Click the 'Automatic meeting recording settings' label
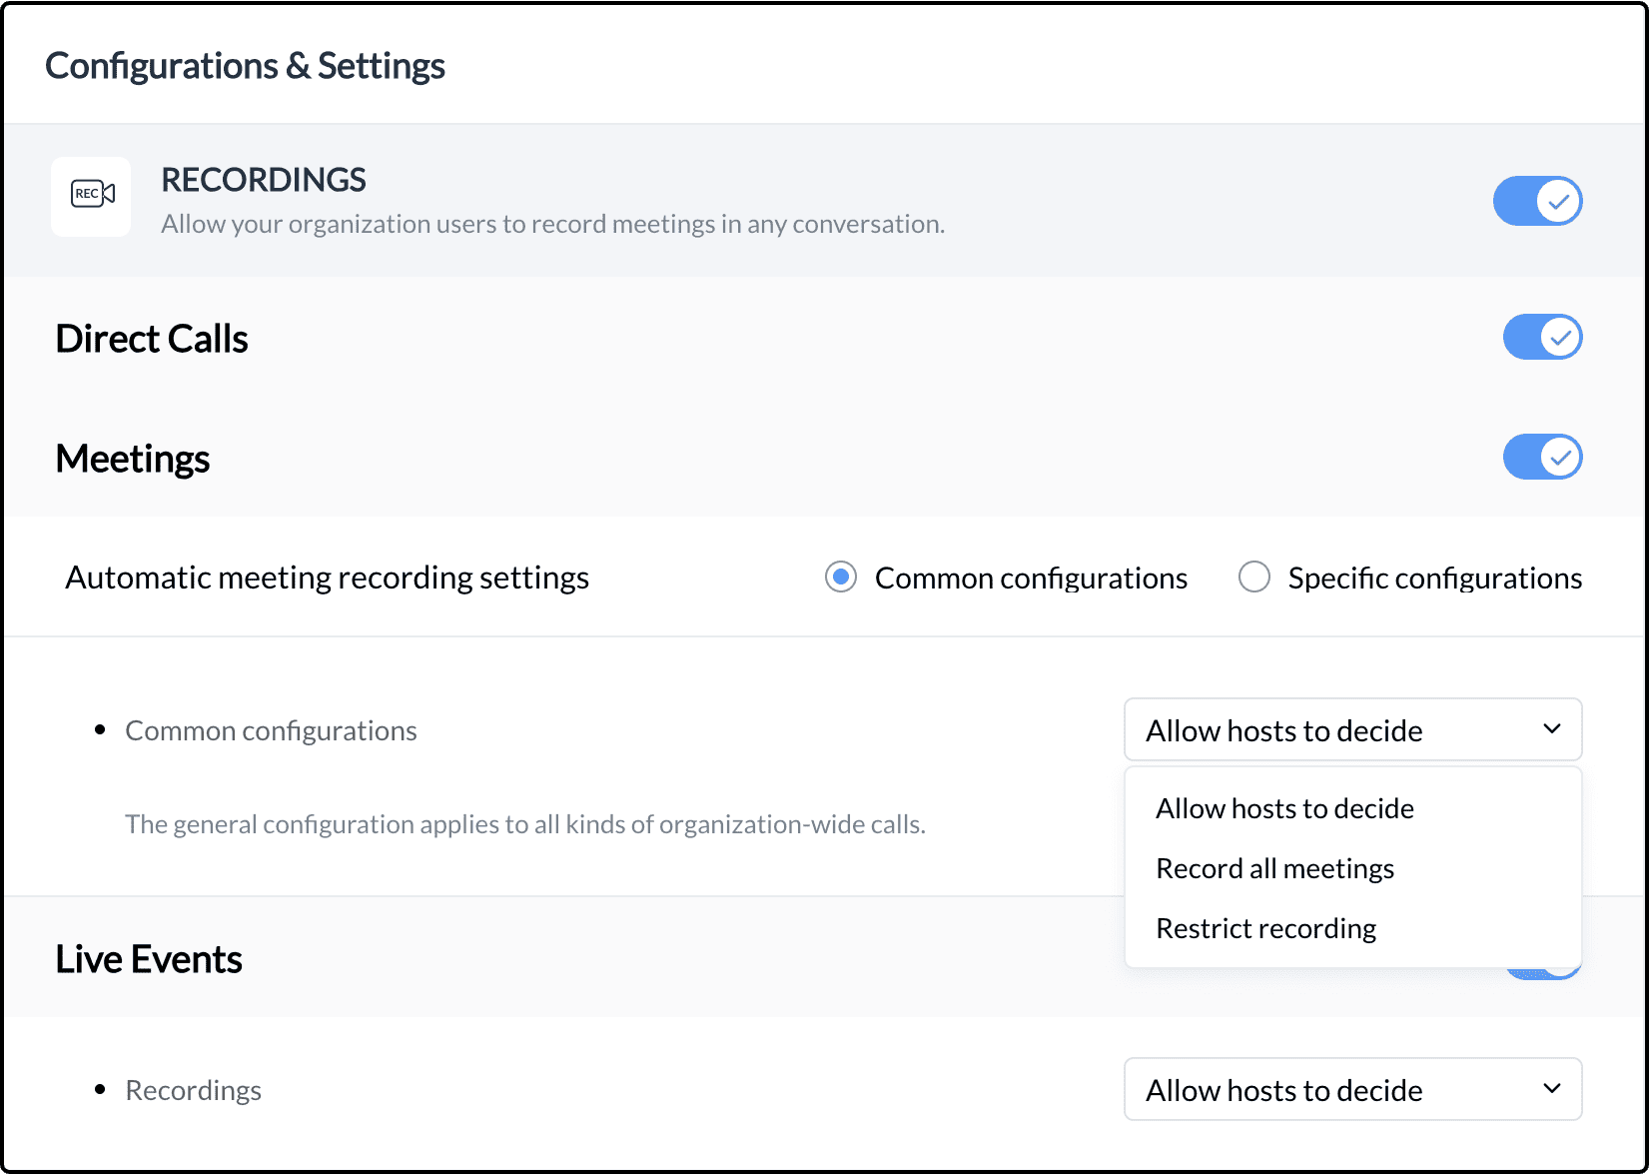The height and width of the screenshot is (1174, 1649). coord(327,578)
